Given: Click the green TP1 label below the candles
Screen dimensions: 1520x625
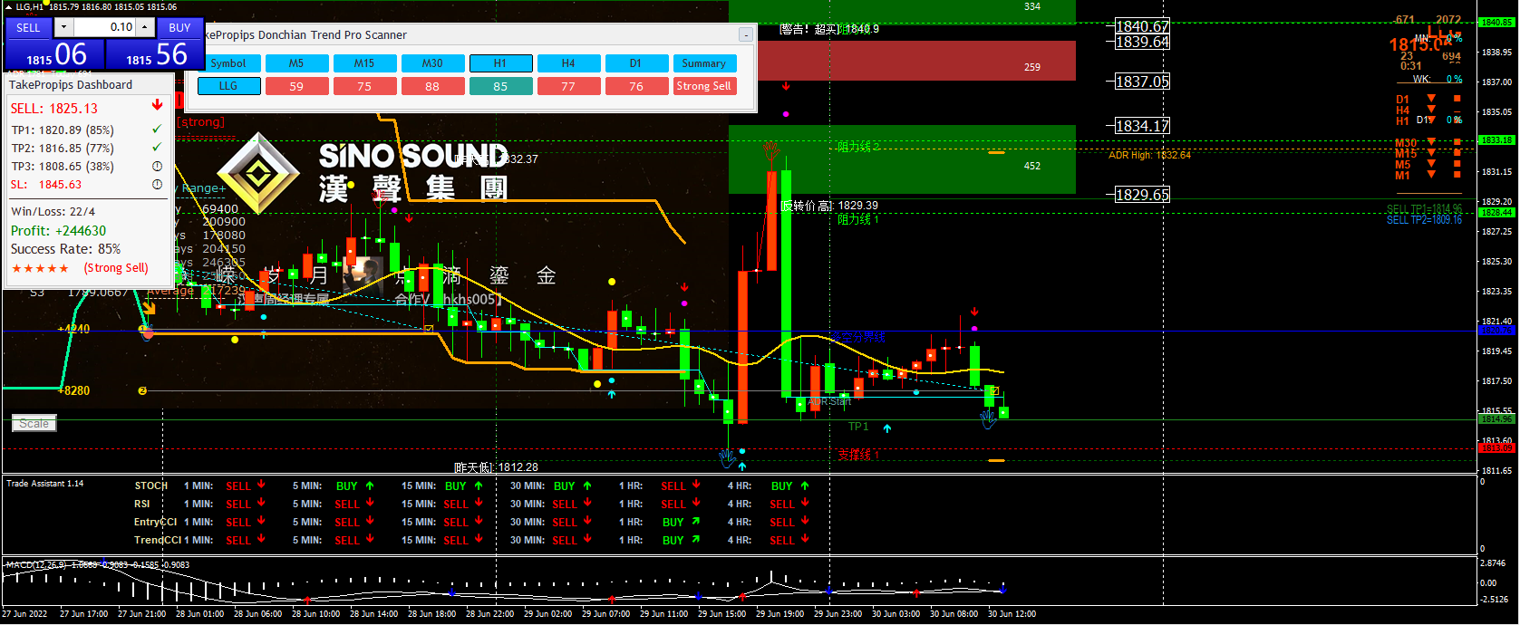Looking at the screenshot, I should point(857,427).
